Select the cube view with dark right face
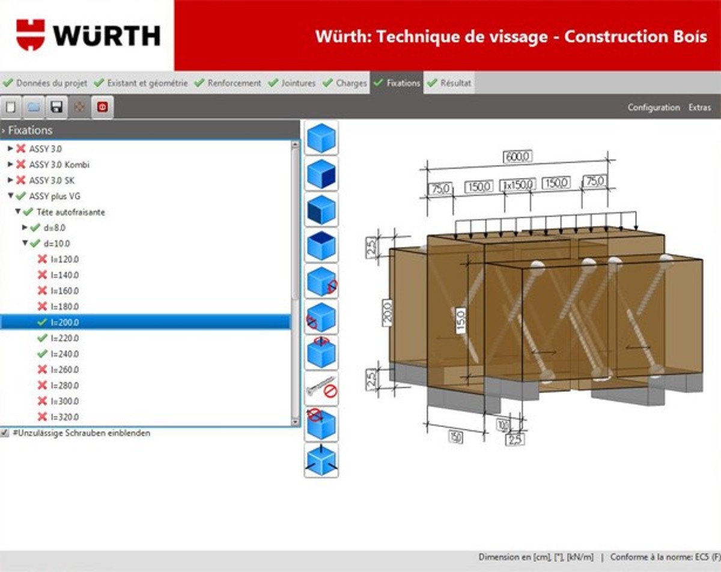 321,174
